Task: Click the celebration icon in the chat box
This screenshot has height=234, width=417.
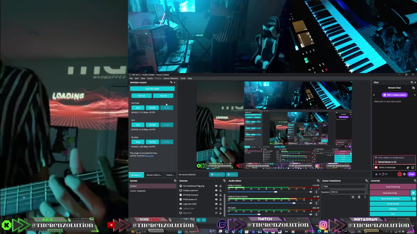Action: (408, 167)
